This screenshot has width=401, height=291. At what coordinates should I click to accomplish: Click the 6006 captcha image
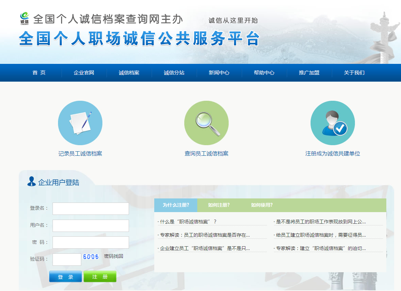click(91, 257)
